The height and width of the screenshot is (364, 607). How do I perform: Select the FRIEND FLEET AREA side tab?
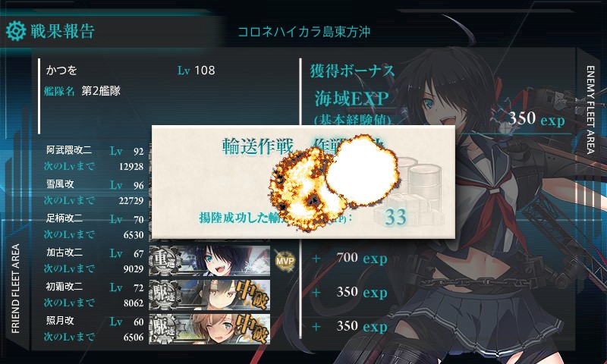click(15, 289)
